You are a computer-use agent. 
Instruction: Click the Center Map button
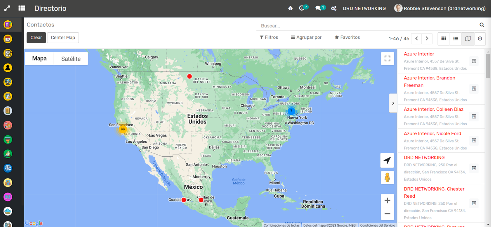[63, 38]
